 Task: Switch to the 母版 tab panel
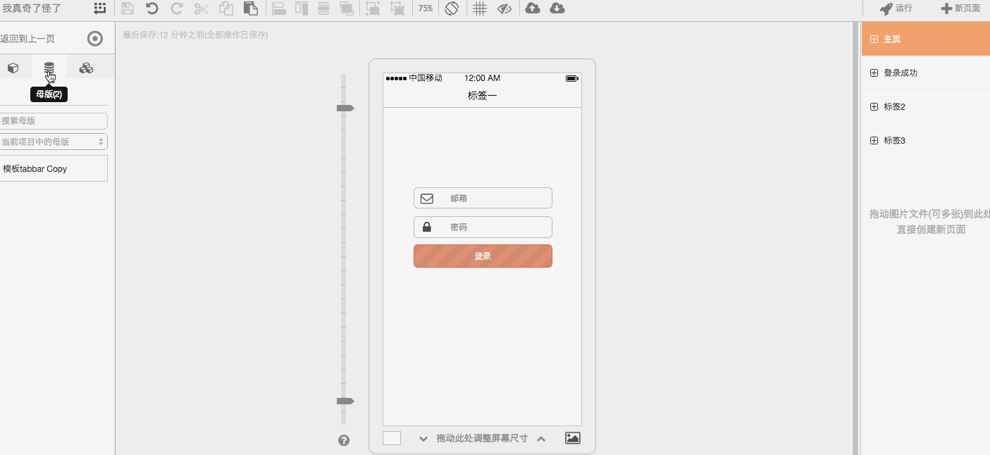(49, 68)
